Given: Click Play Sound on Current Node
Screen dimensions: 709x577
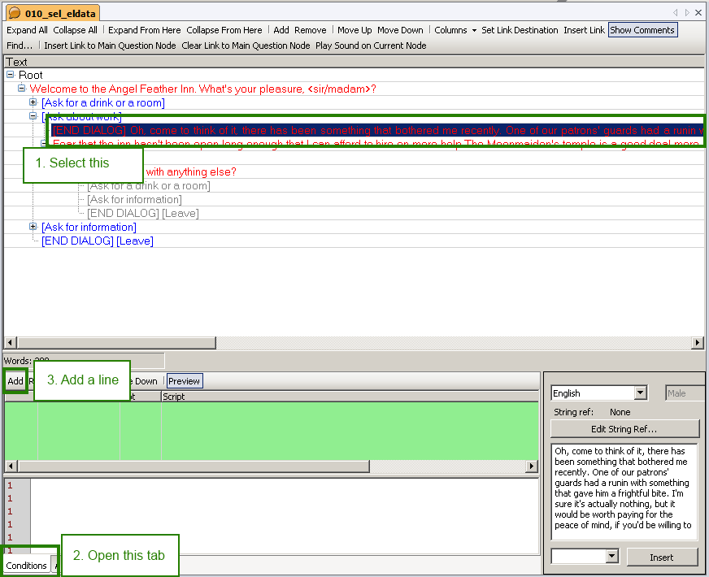Looking at the screenshot, I should tap(371, 46).
